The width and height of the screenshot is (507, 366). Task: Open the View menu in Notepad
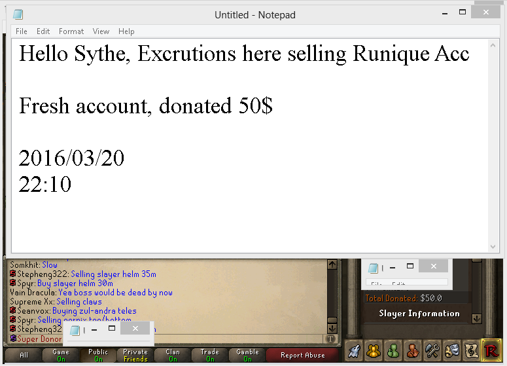point(101,31)
